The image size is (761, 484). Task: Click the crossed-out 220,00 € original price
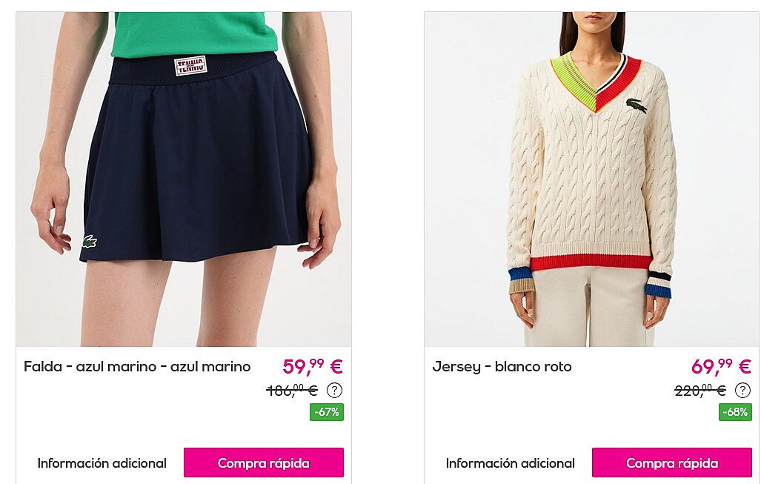[700, 391]
